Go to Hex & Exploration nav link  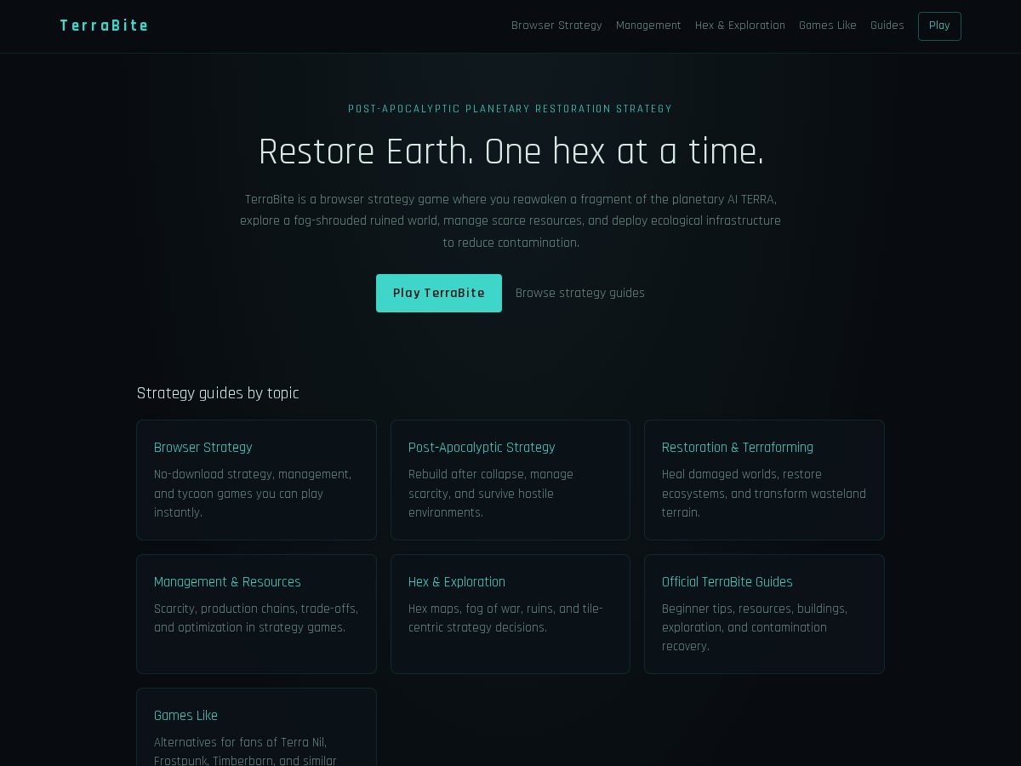coord(740,26)
